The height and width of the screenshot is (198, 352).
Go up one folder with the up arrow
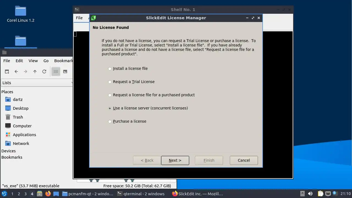35,71
